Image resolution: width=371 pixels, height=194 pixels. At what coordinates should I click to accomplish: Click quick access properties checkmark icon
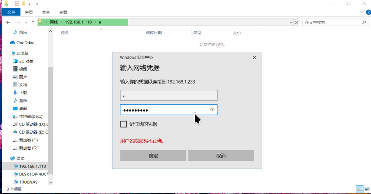click(17, 4)
